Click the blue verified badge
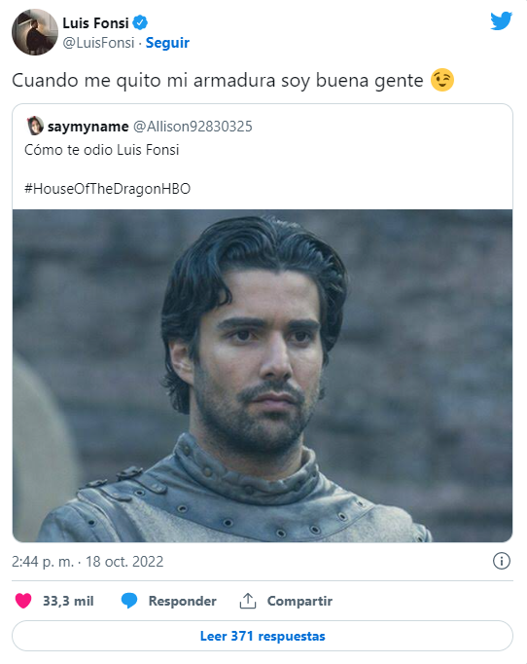The image size is (527, 664). [140, 22]
